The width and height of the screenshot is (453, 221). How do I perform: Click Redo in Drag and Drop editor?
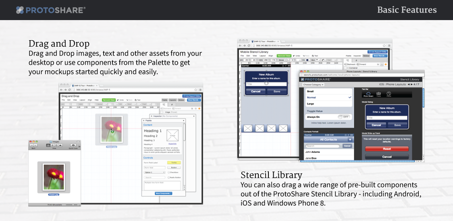pyautogui.click(x=129, y=100)
